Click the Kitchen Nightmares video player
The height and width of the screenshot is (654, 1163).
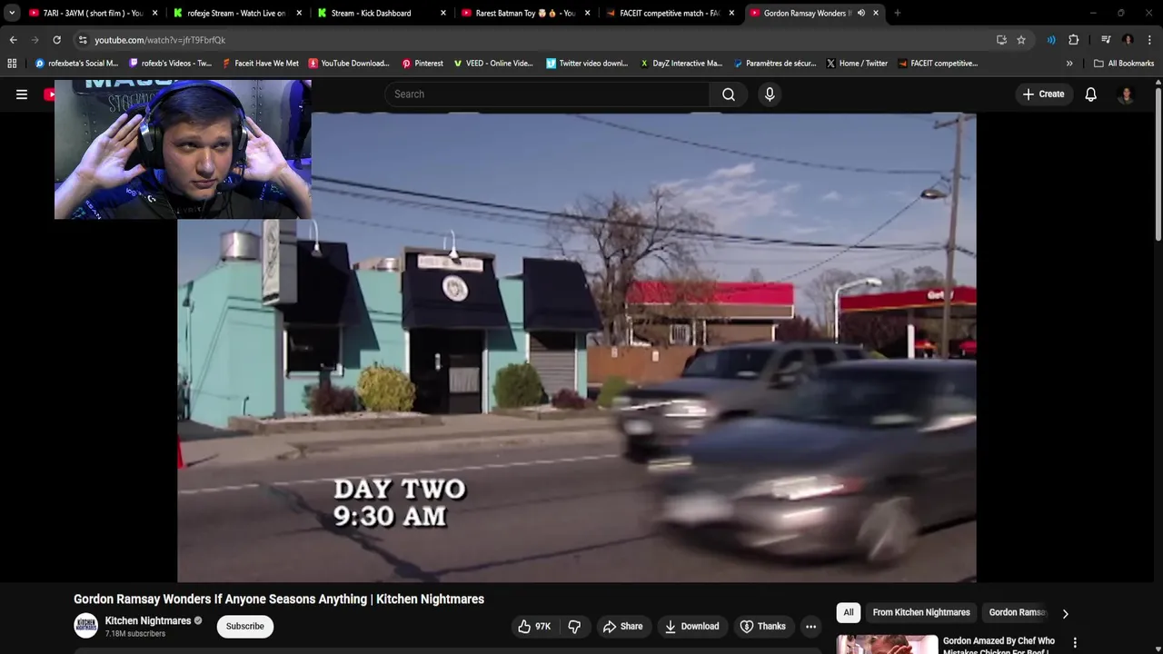tap(577, 347)
